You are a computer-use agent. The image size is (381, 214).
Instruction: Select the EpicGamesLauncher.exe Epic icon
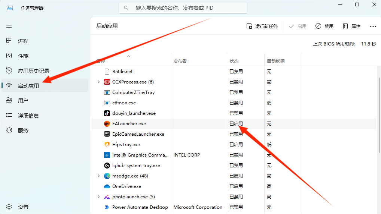[x=107, y=134]
